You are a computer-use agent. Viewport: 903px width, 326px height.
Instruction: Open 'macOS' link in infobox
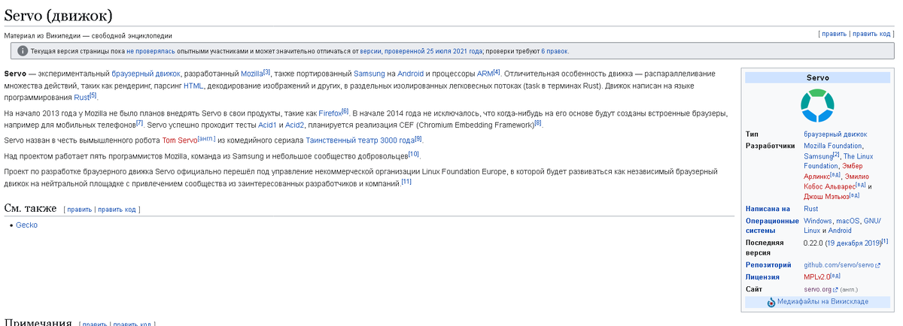tap(847, 222)
